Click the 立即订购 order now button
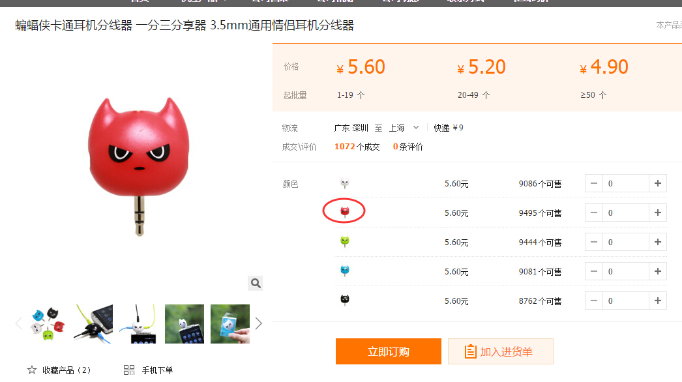This screenshot has height=382, width=682. 388,351
